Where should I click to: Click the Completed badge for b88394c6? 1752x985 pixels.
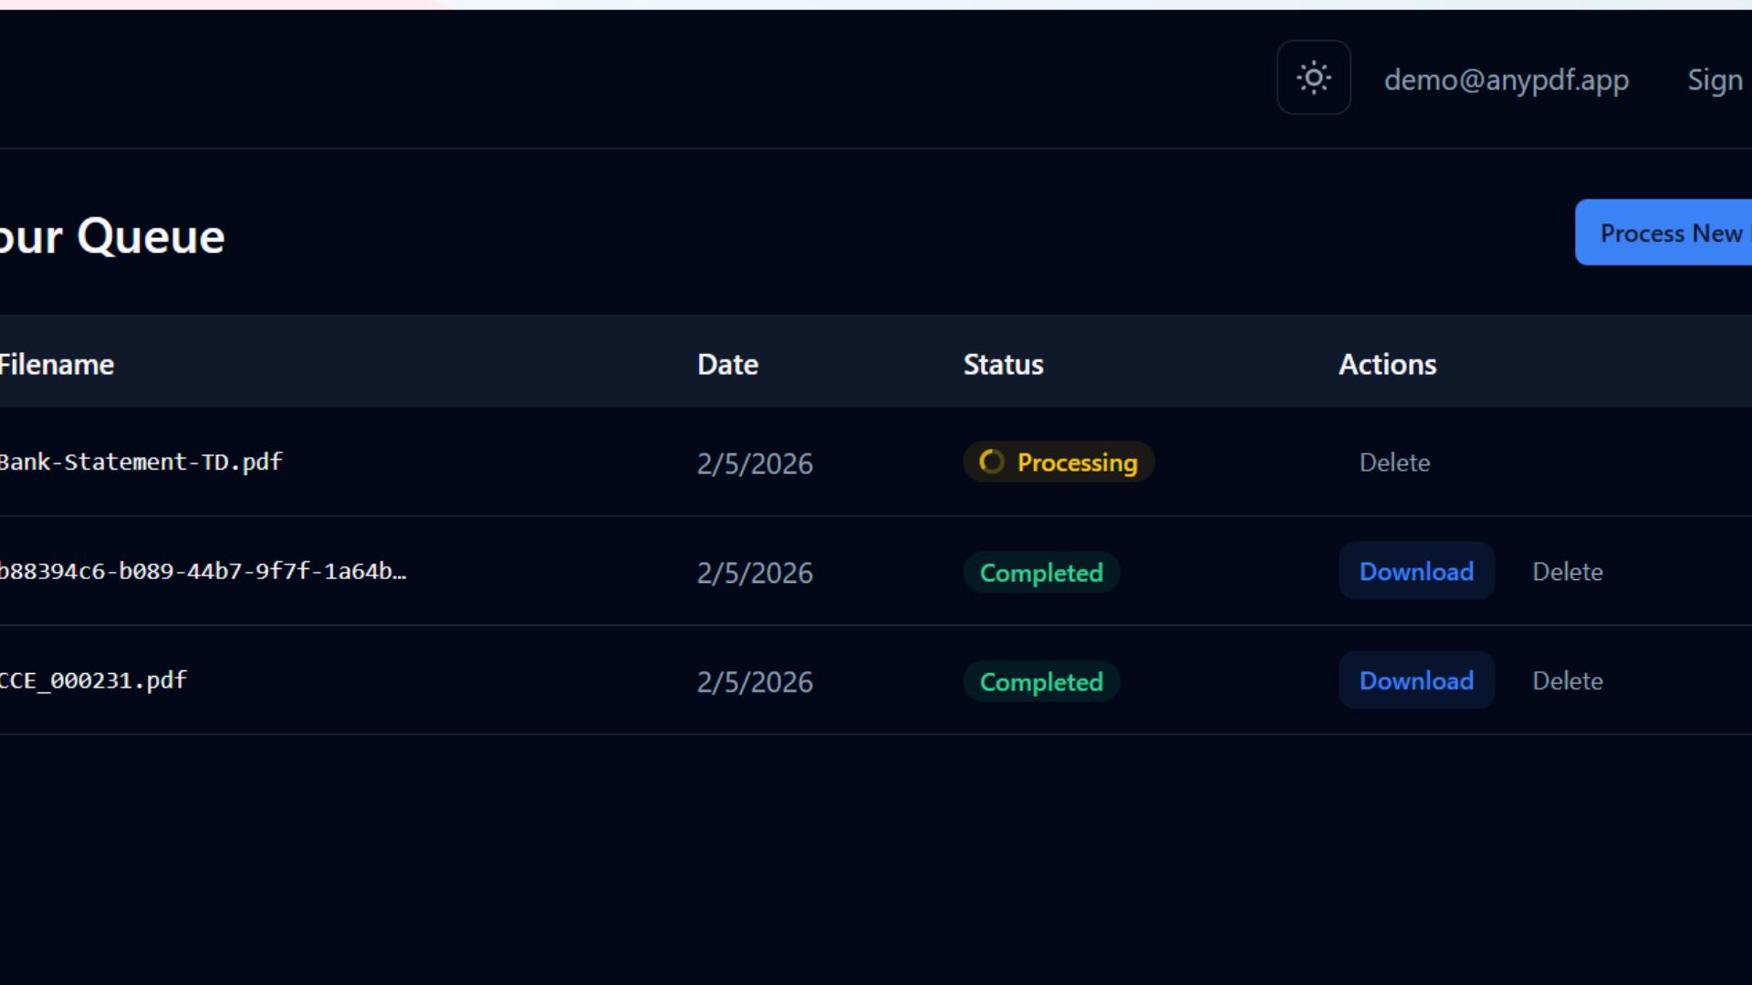click(x=1041, y=572)
